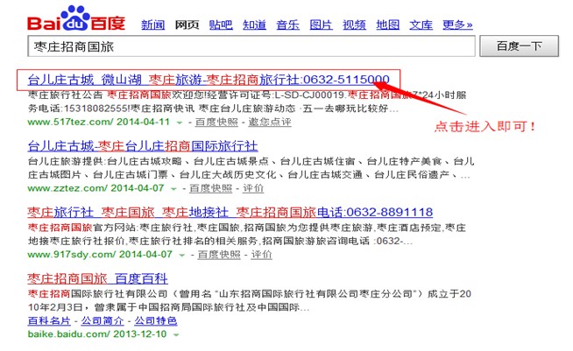The width and height of the screenshot is (573, 351).
Task: Open 百度快照 for www.517tez.com result
Action: coord(216,122)
